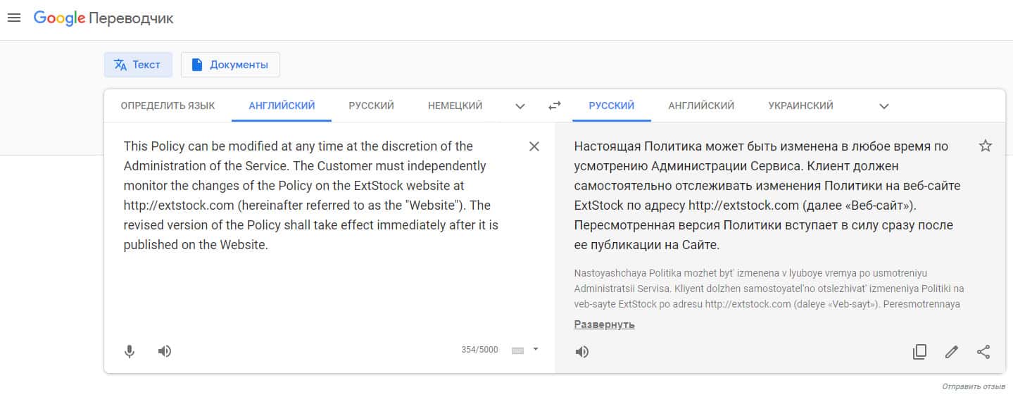Screen dimensions: 1013x399
Task: Toggle the on-screen keyboard icon
Action: pyautogui.click(x=518, y=350)
